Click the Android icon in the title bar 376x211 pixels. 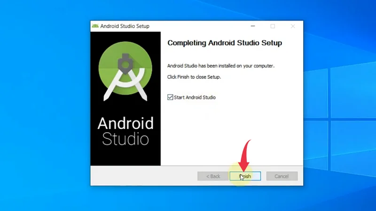[x=95, y=26]
